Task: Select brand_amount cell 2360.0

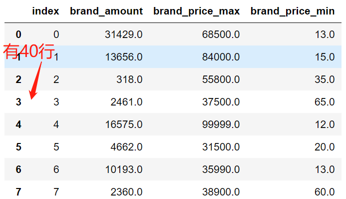Action: pyautogui.click(x=126, y=192)
